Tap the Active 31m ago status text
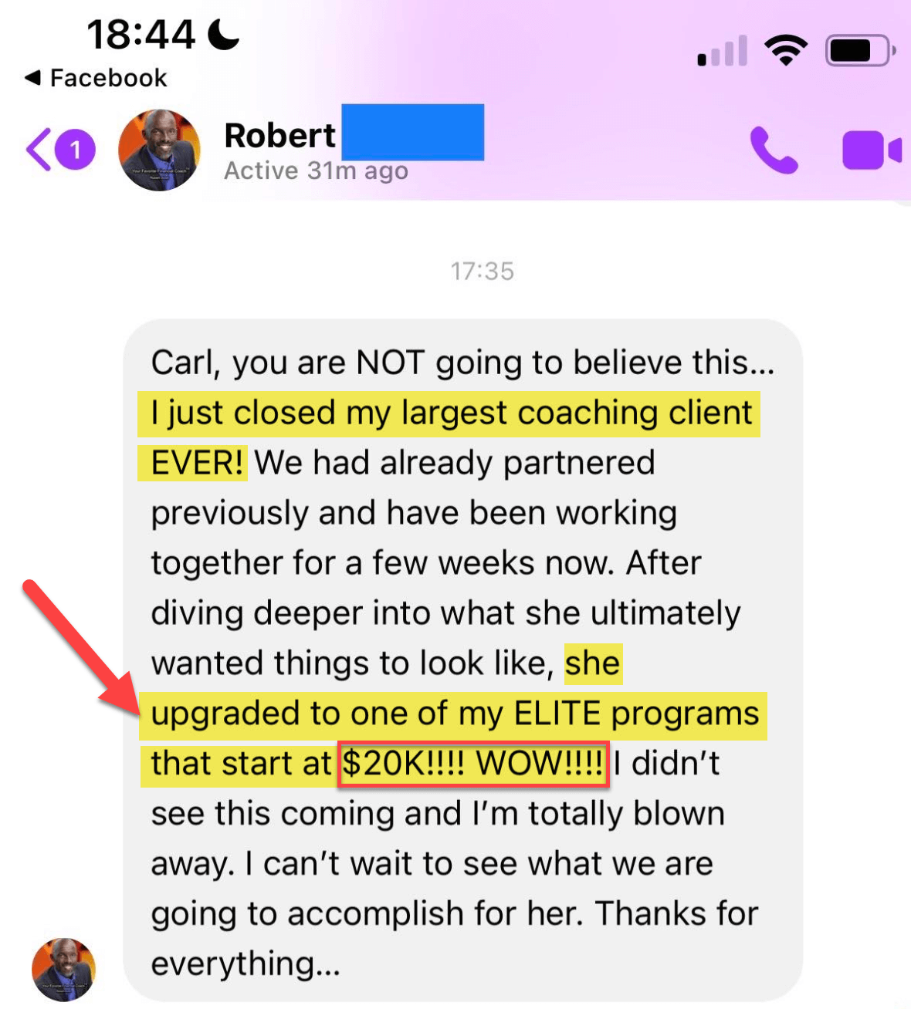 pos(316,170)
